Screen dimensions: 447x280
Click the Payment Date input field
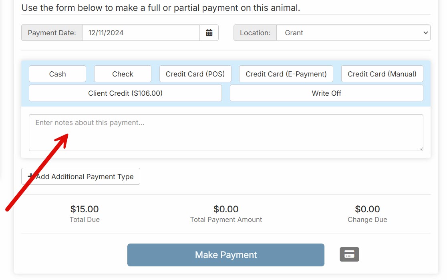pyautogui.click(x=141, y=33)
